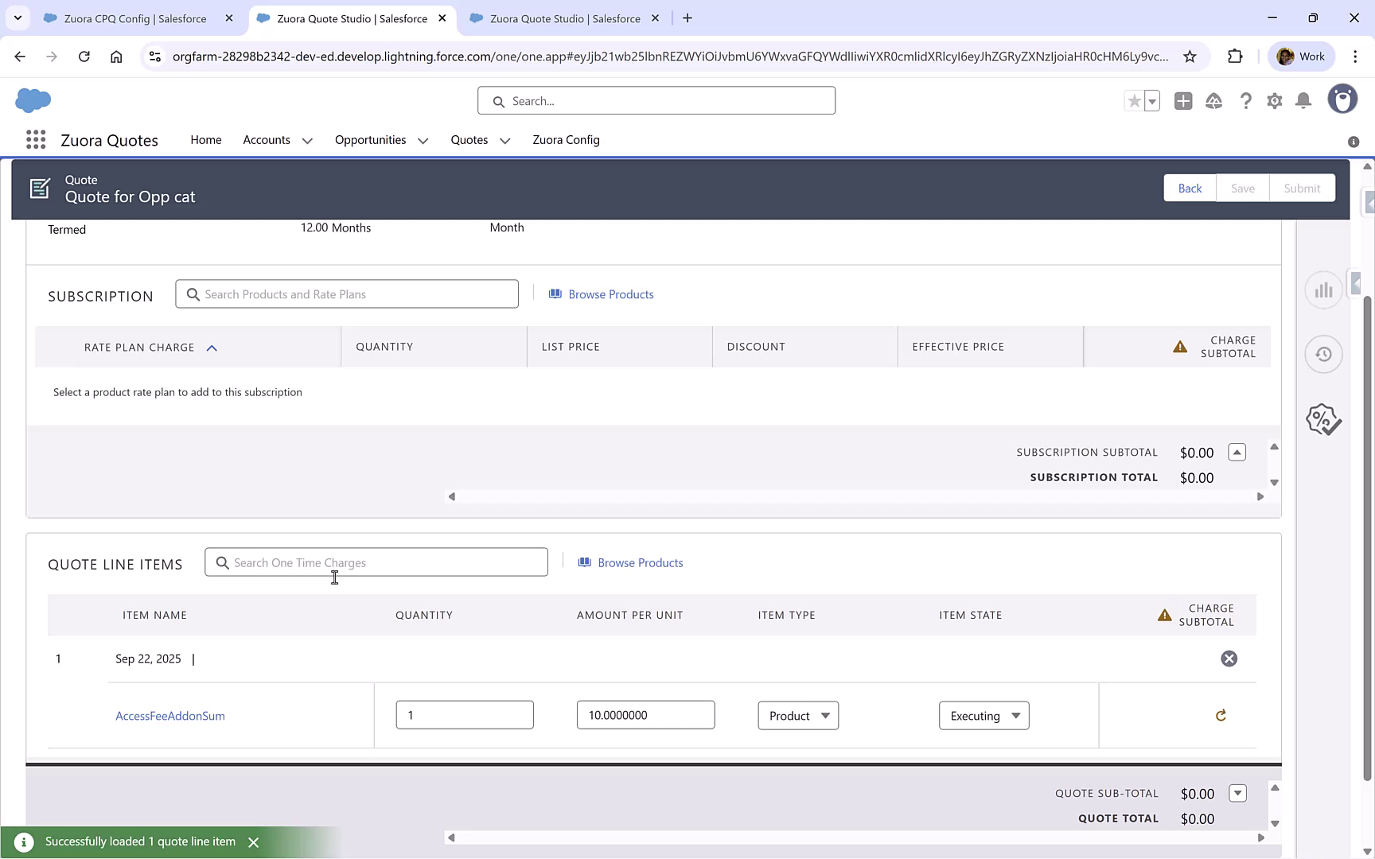Screen dimensions: 1375x859
Task: Refresh the AccessFeeAddonSum row via refresh icon
Action: [x=1221, y=715]
